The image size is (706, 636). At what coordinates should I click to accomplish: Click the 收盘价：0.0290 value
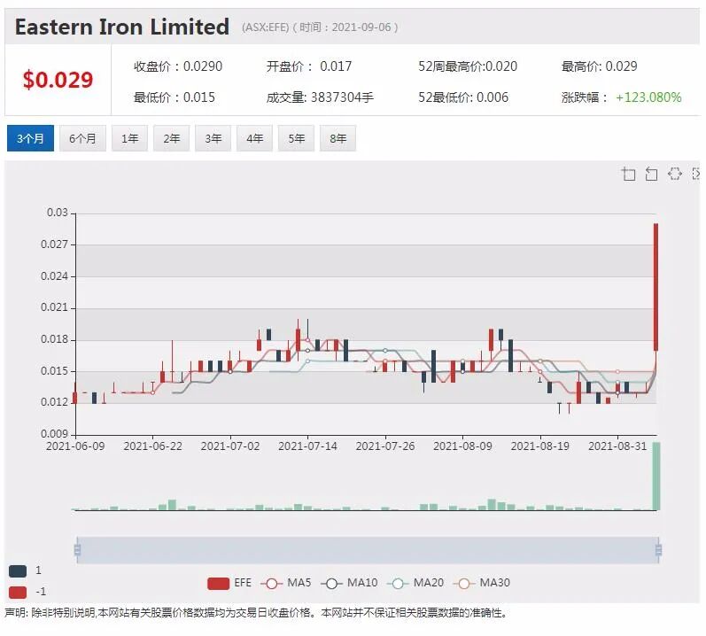click(x=178, y=66)
